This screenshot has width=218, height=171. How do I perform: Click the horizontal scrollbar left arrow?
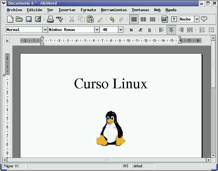coord(5,160)
